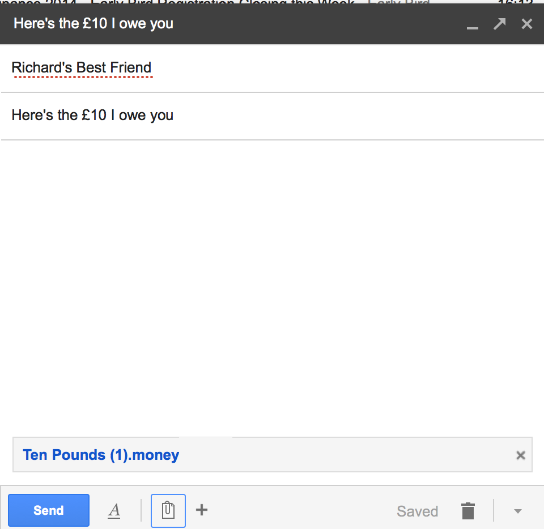Click the empty grey area of the attachment bar
The height and width of the screenshot is (529, 544).
(340, 455)
